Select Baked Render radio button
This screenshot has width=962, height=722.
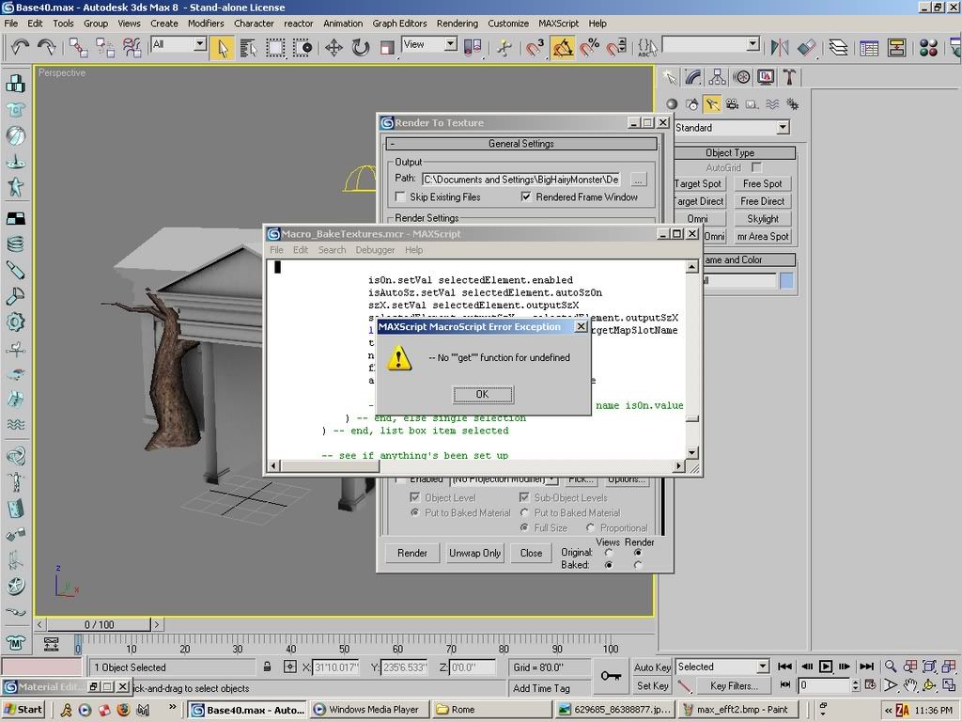tap(638, 565)
